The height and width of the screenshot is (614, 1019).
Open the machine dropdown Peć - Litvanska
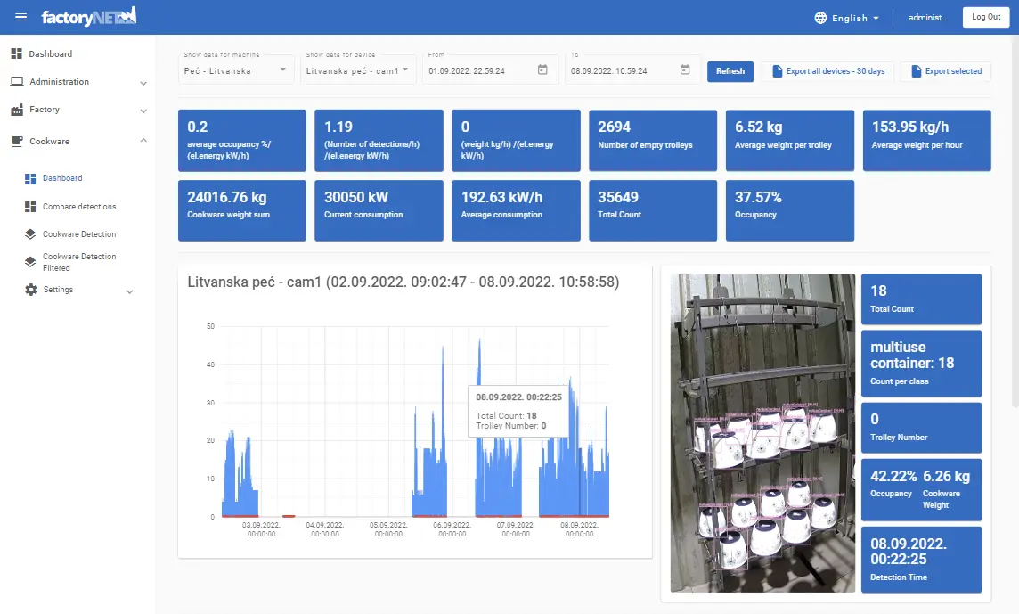tap(236, 70)
